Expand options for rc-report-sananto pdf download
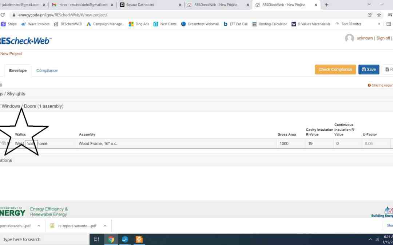Image resolution: width=393 pixels, height=245 pixels. point(105,226)
